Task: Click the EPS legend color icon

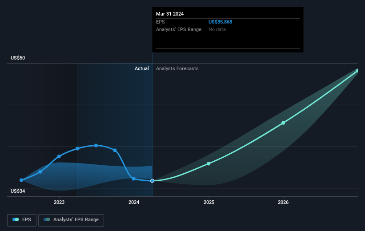Action: (16, 219)
